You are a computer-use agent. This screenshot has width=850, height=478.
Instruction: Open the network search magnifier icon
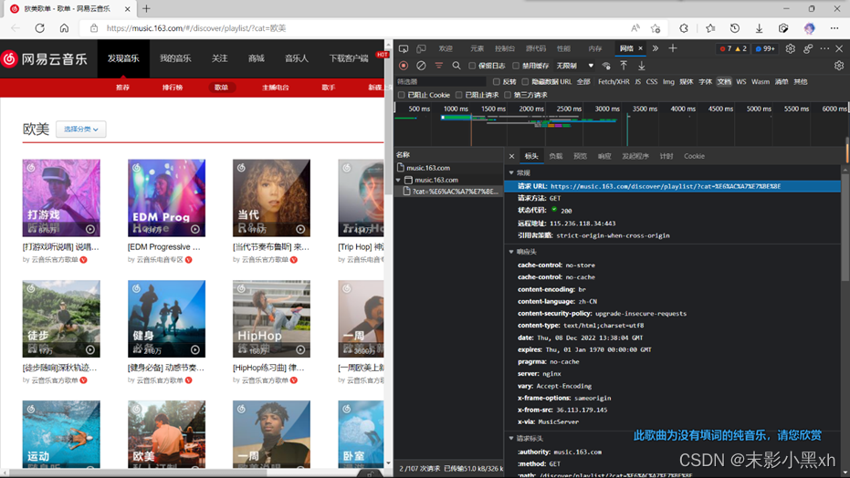tap(456, 66)
